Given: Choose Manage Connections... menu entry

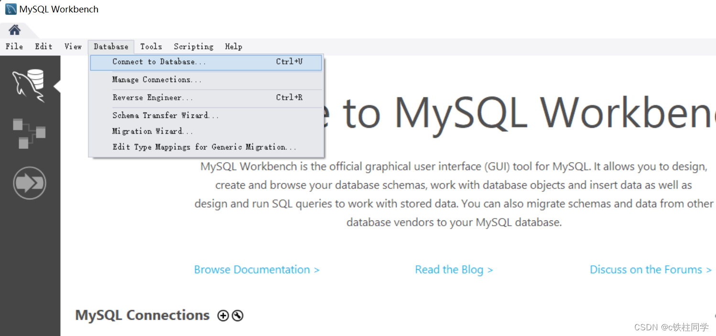Looking at the screenshot, I should pos(206,80).
